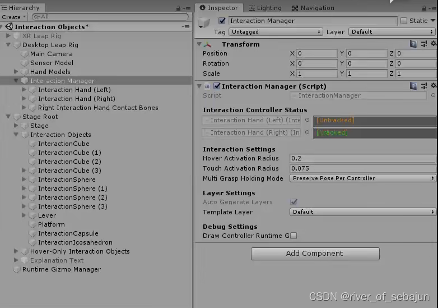This screenshot has width=438, height=308.
Task: Disable the Interaction Manager script component checkbox
Action: point(217,86)
